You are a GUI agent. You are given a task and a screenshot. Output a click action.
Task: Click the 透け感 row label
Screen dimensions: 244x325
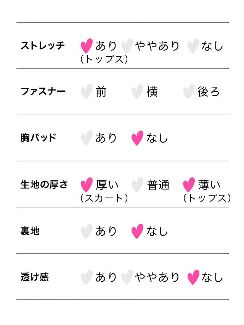tap(34, 277)
